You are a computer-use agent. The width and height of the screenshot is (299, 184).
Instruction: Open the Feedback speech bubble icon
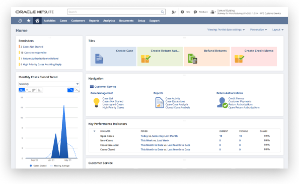[x=195, y=12]
